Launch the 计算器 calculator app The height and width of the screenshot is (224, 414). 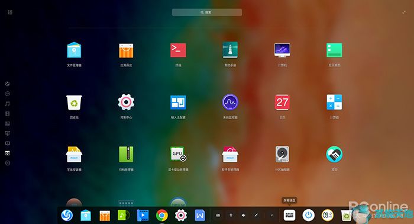334,102
